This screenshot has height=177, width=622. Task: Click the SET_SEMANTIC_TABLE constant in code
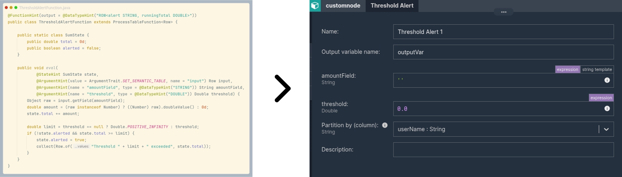pos(144,81)
